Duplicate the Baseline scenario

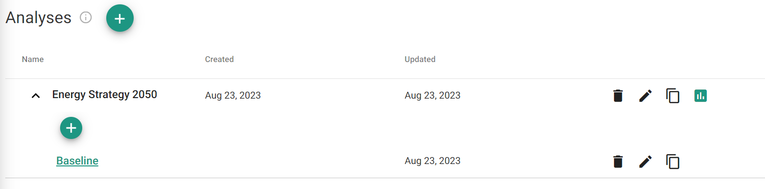(x=673, y=162)
